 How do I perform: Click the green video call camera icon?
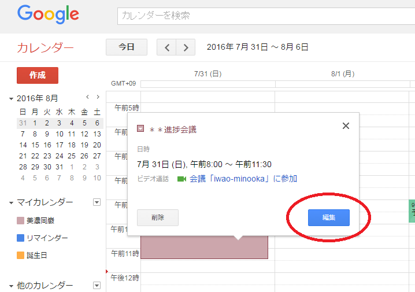pyautogui.click(x=181, y=179)
